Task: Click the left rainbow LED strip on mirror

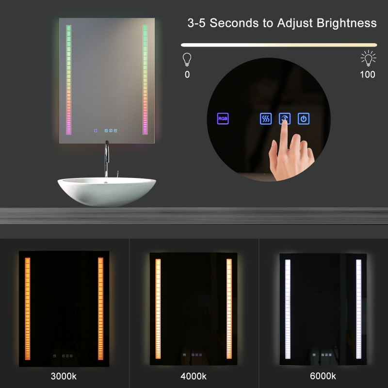Action: point(68,80)
